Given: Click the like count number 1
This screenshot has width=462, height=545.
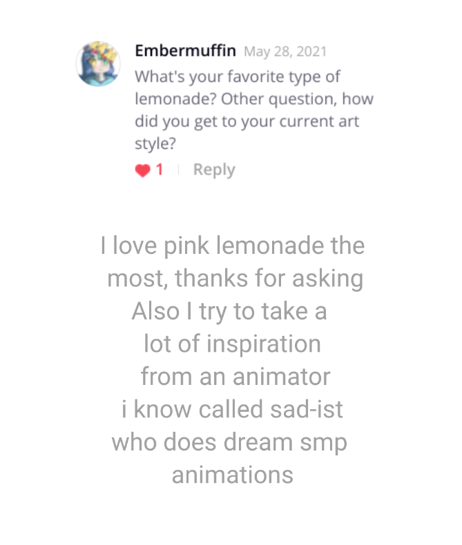Looking at the screenshot, I should (160, 170).
